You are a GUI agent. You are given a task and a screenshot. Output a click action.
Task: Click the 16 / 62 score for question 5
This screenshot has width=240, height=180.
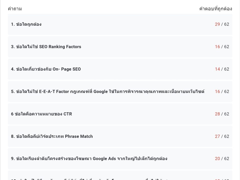[x=222, y=91]
